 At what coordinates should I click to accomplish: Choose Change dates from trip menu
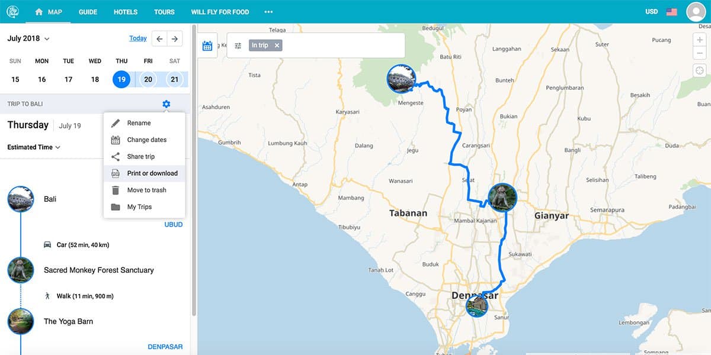[145, 140]
